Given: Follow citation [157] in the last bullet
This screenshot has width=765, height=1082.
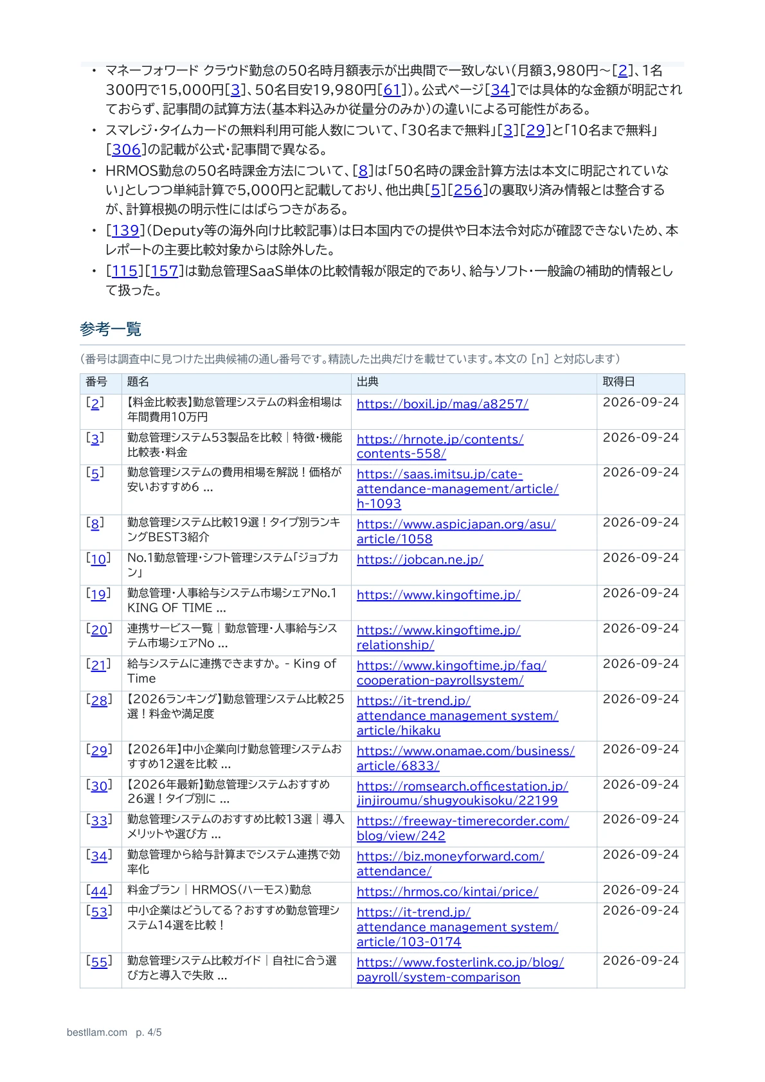Looking at the screenshot, I should (x=165, y=271).
